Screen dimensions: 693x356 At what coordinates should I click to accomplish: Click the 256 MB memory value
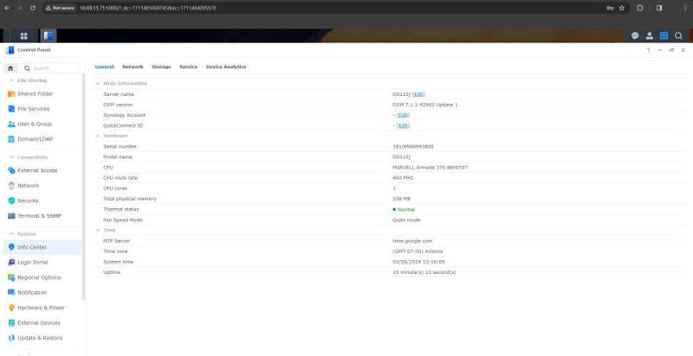tap(401, 199)
